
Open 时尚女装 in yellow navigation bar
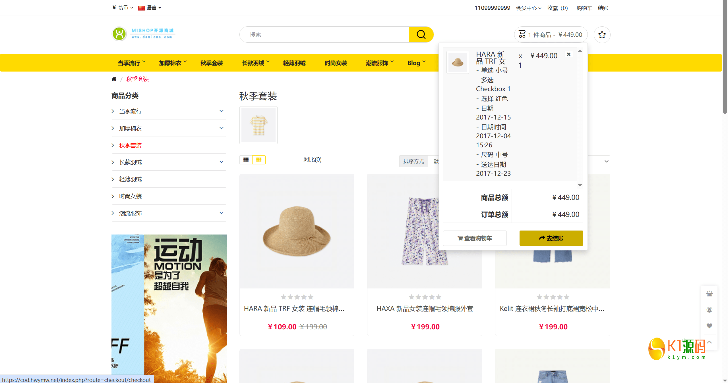[x=336, y=63]
